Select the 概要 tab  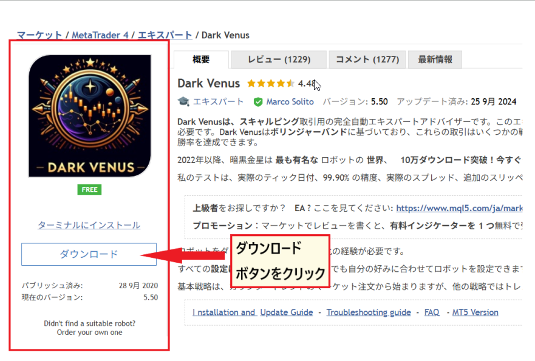(201, 59)
